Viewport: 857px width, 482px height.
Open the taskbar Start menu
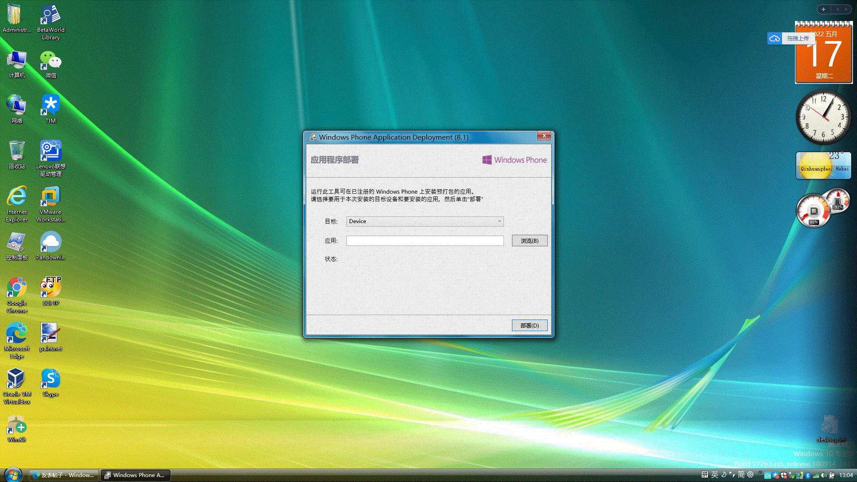[x=9, y=475]
